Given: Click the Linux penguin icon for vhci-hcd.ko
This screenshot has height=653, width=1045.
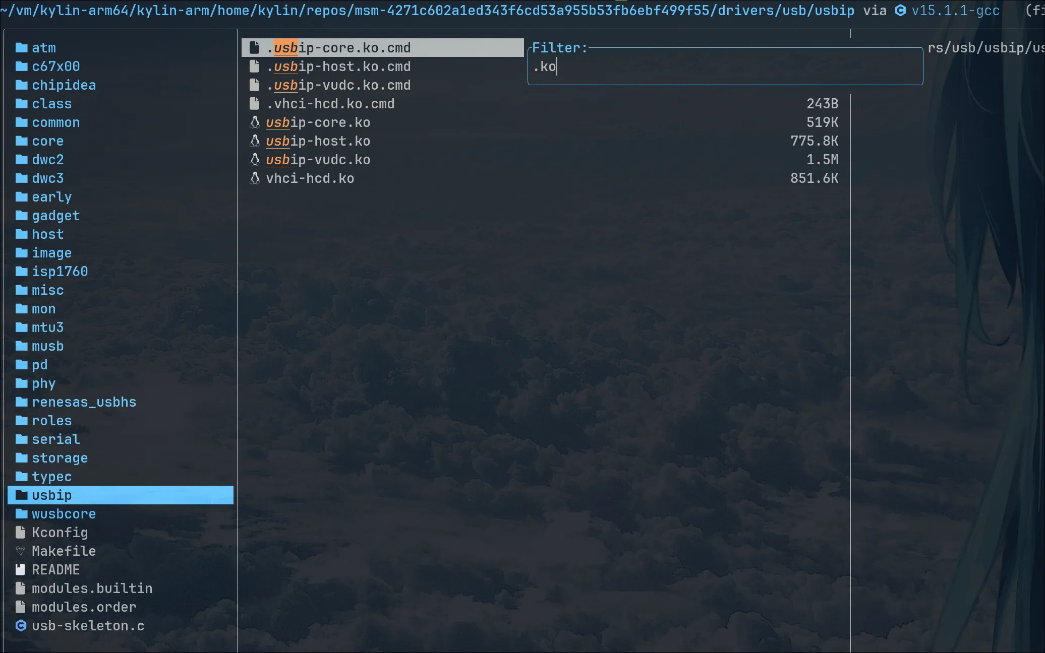Looking at the screenshot, I should click(x=255, y=178).
